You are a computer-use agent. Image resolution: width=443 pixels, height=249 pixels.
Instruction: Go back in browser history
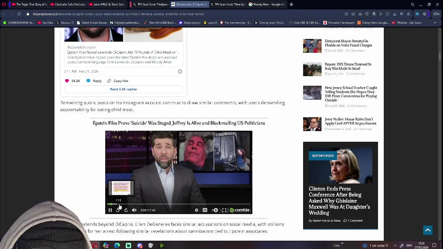[x=4, y=14]
